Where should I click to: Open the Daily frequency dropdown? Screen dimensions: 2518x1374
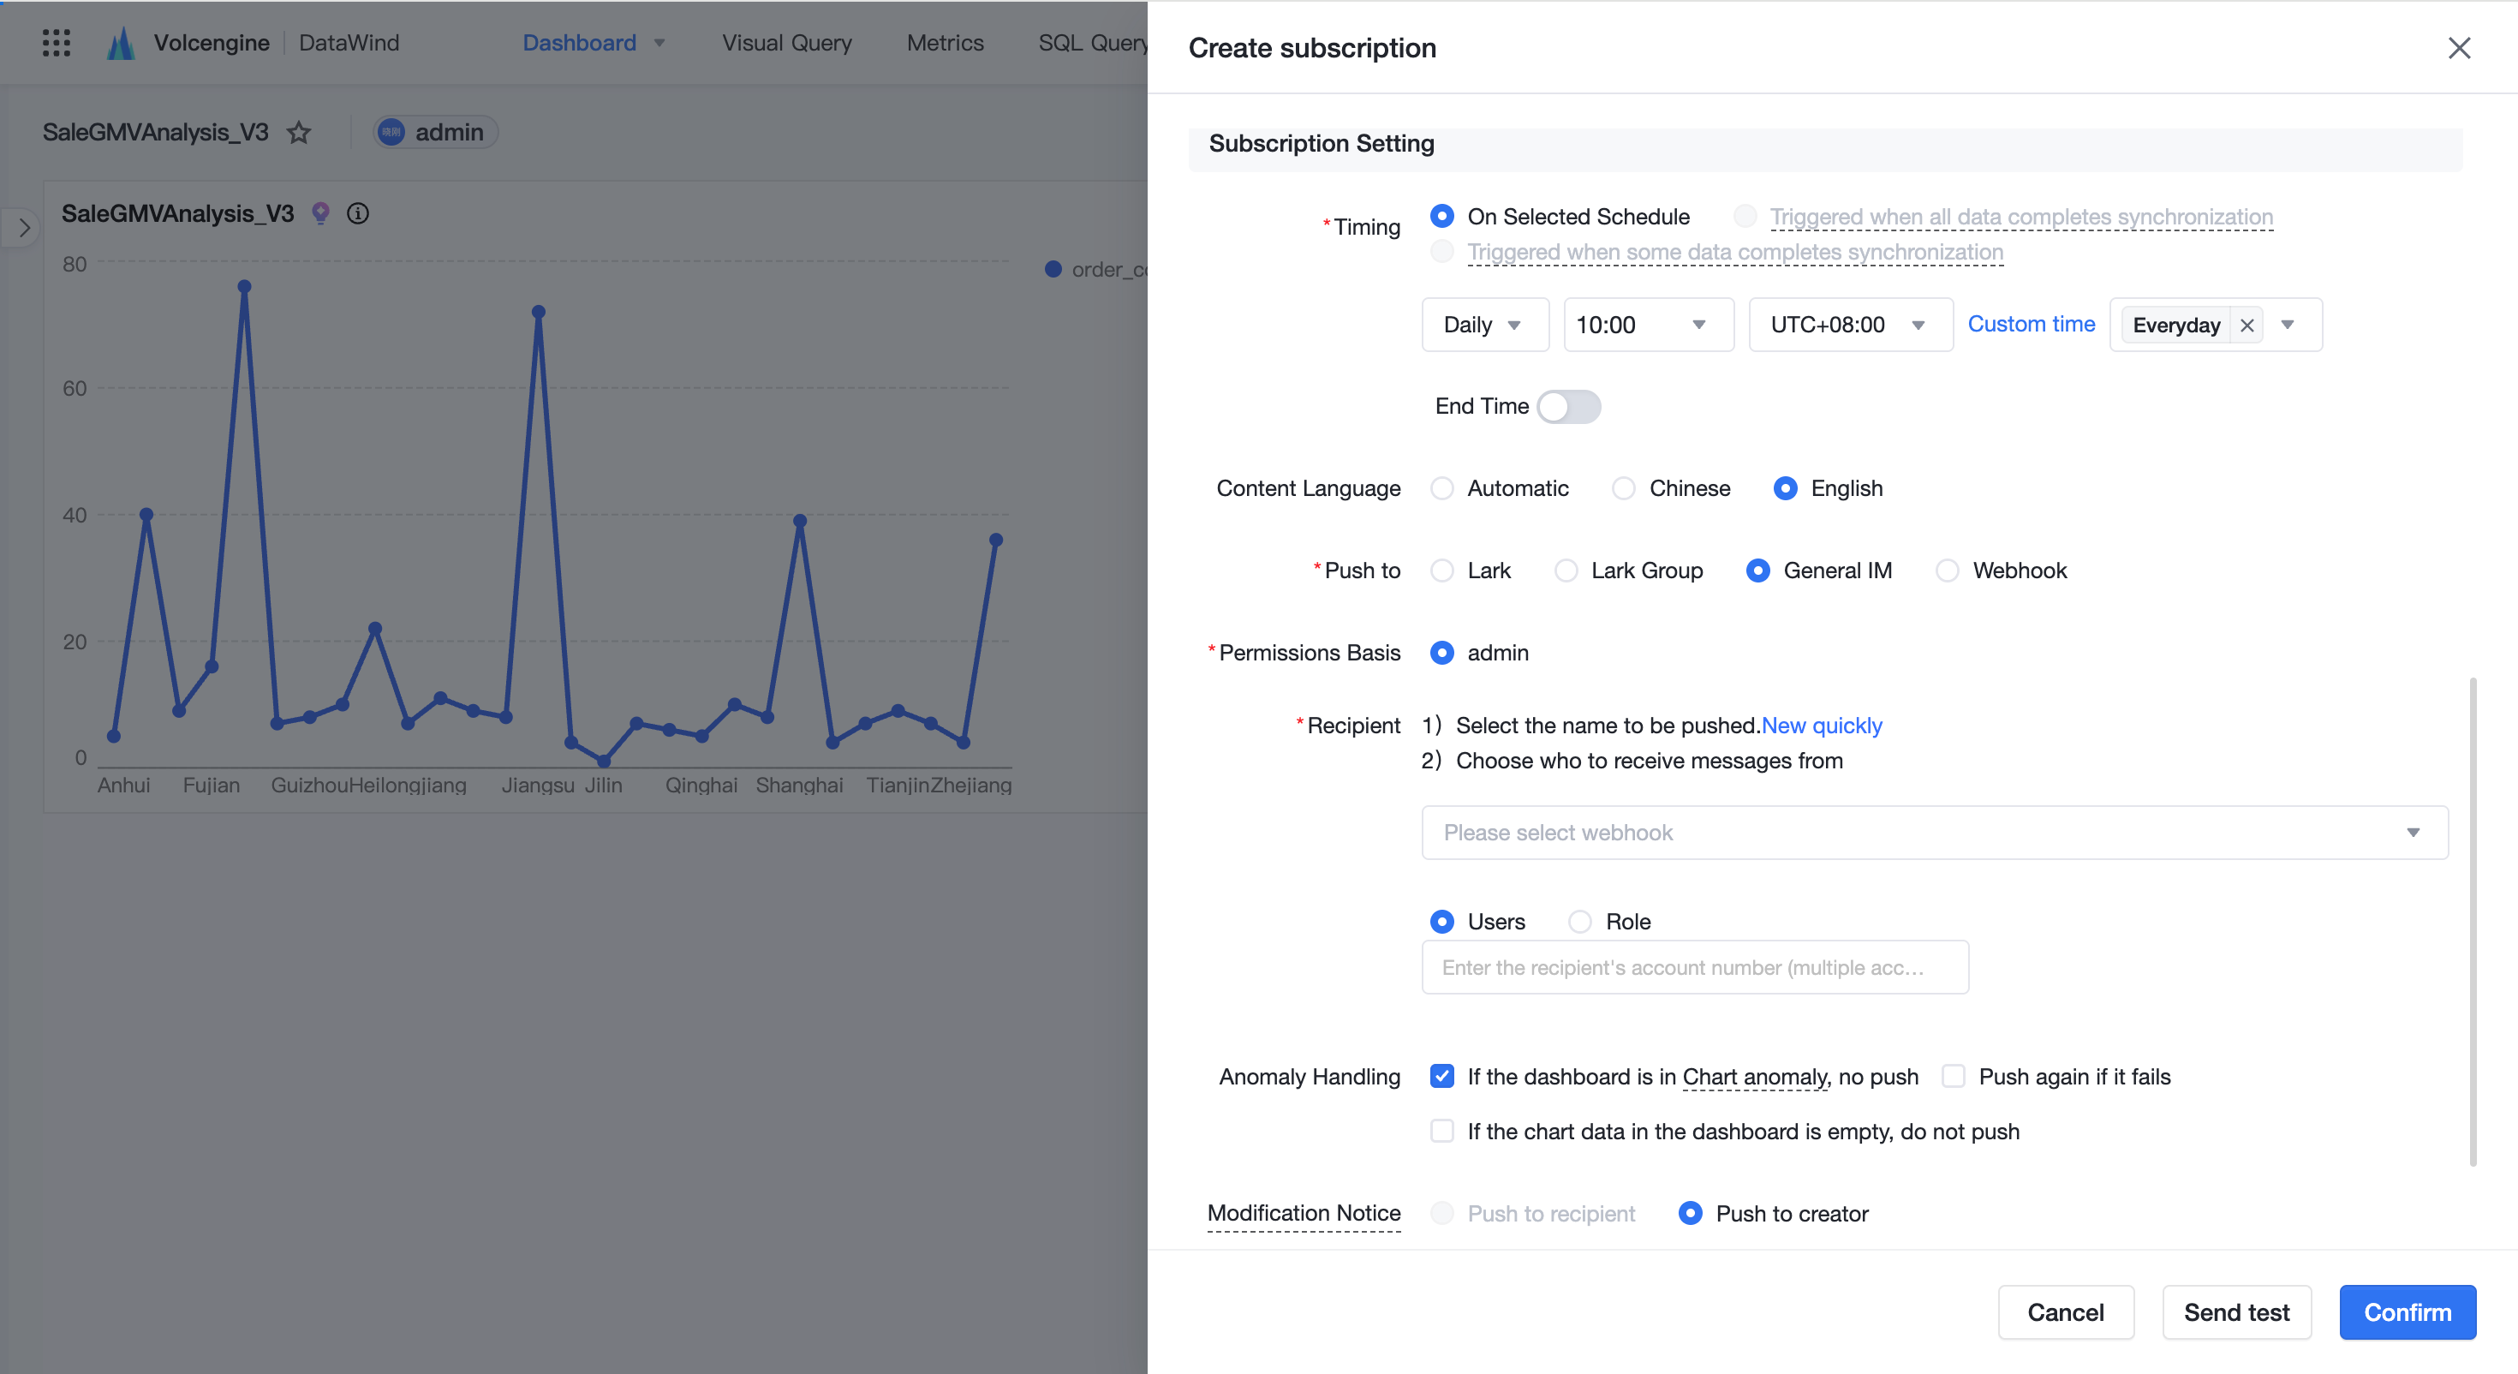click(1485, 325)
